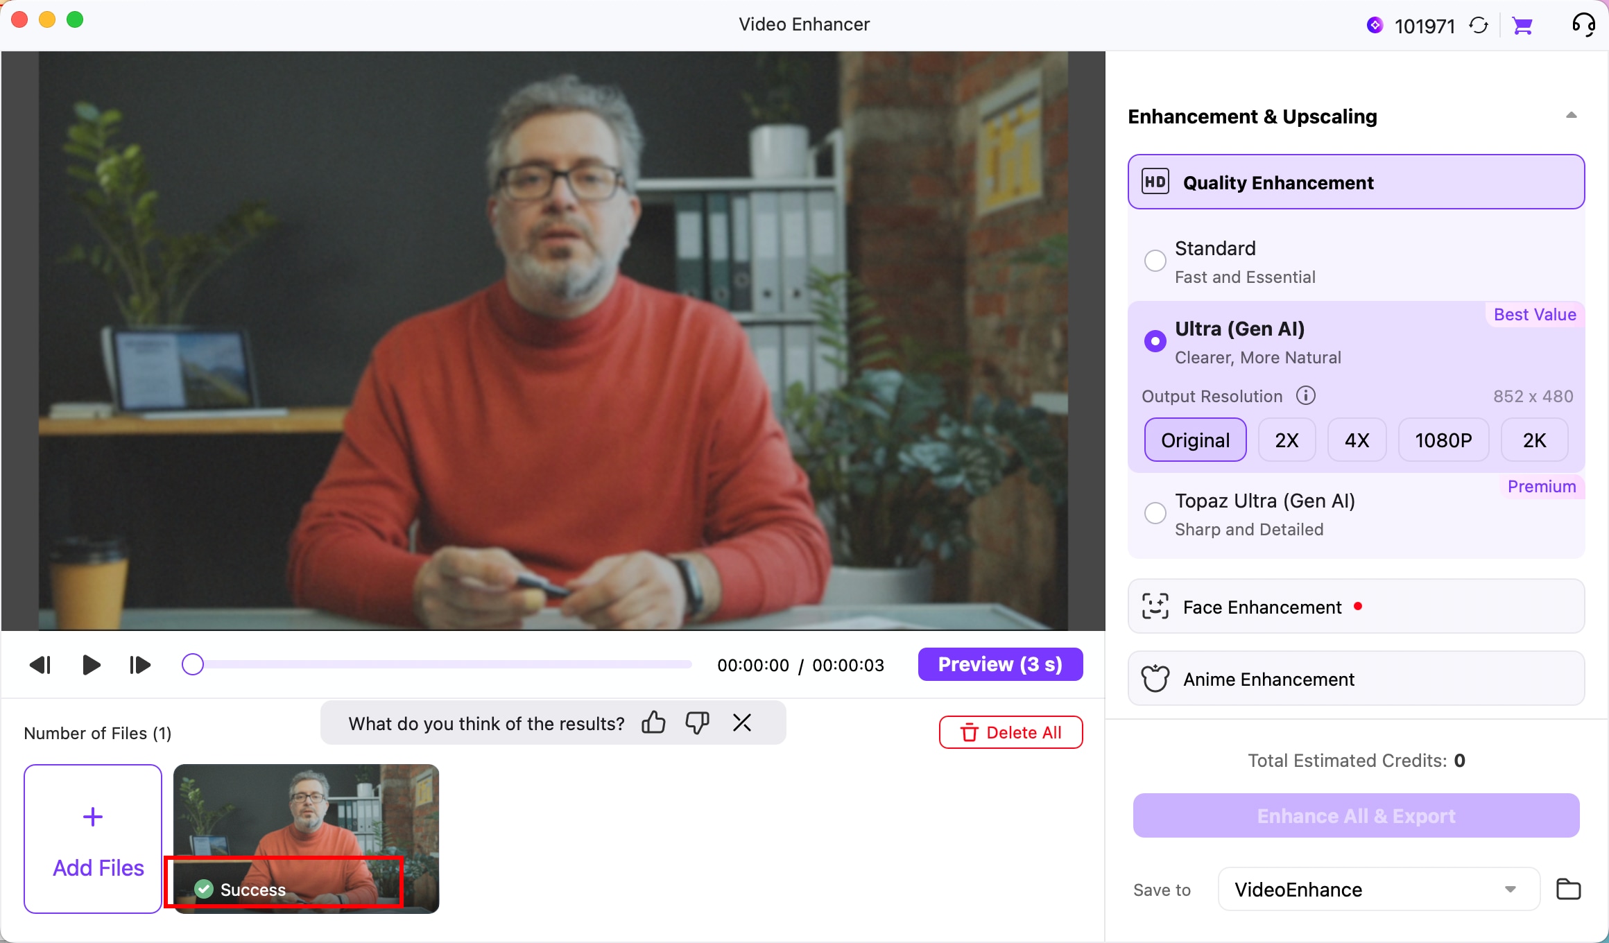The height and width of the screenshot is (943, 1609).
Task: Click the Anime Enhancement bear icon
Action: 1155,679
